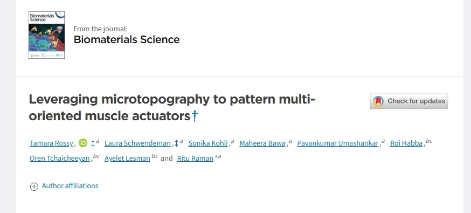Click the double dagger symbol after Laura Schwendeman

[177, 143]
